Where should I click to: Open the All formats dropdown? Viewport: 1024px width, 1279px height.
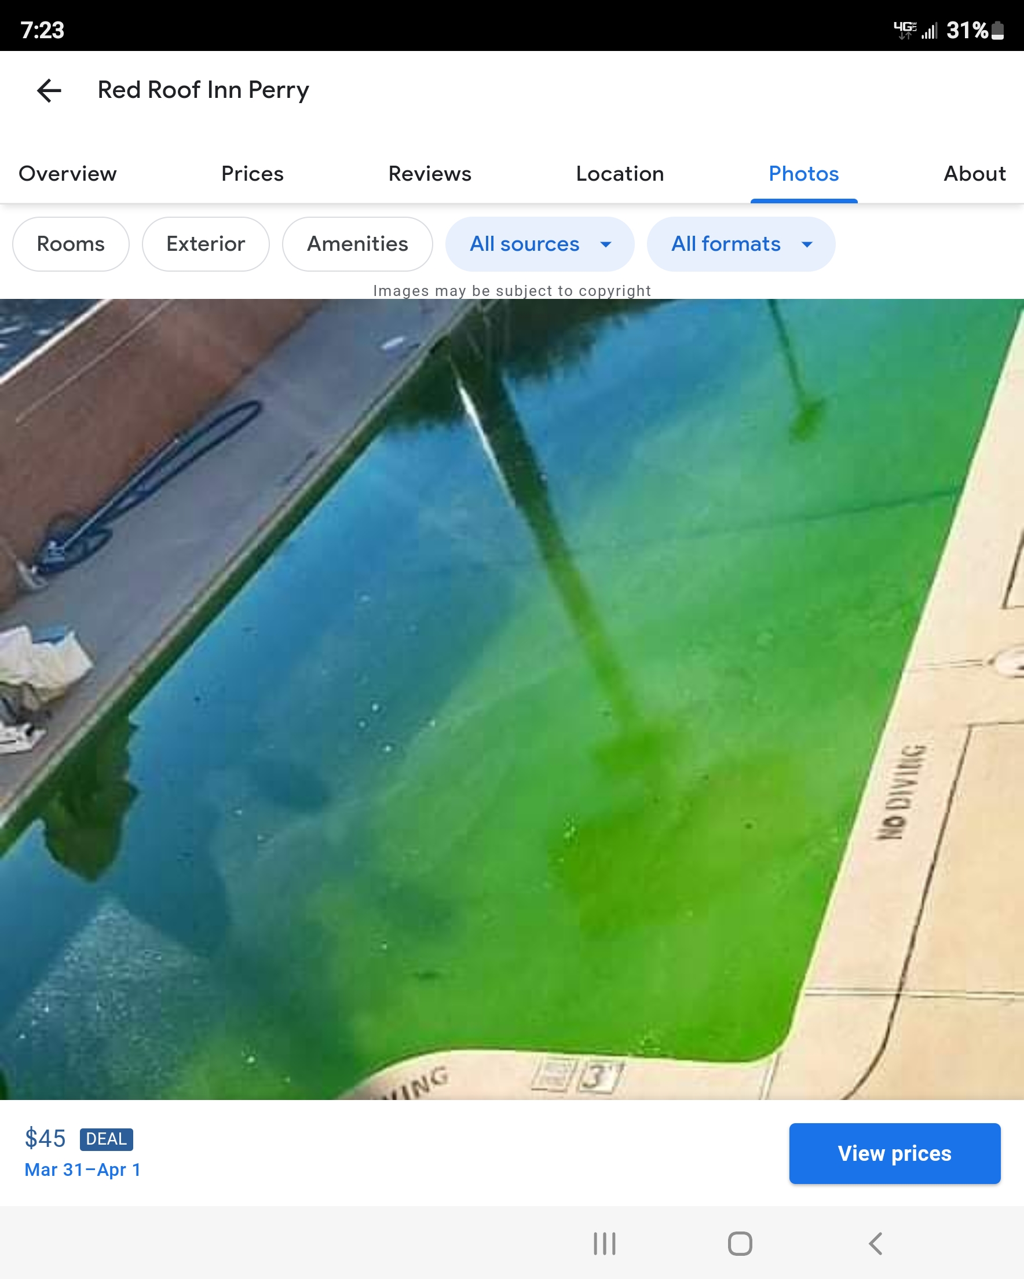[x=740, y=244]
